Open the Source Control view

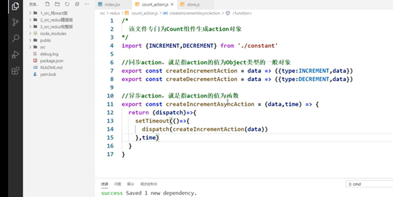(15, 22)
